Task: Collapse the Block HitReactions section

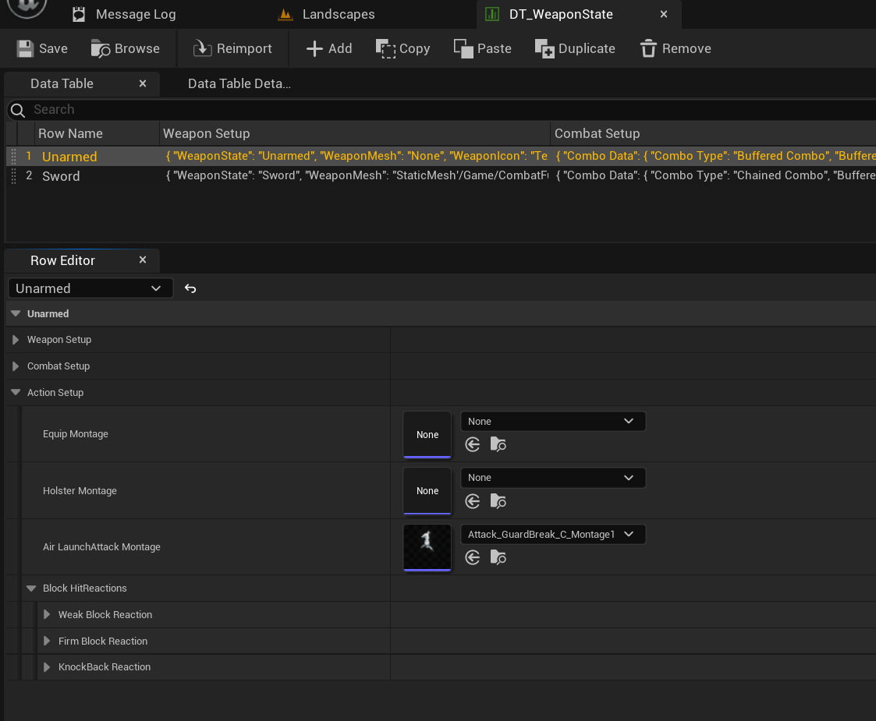Action: coord(30,588)
